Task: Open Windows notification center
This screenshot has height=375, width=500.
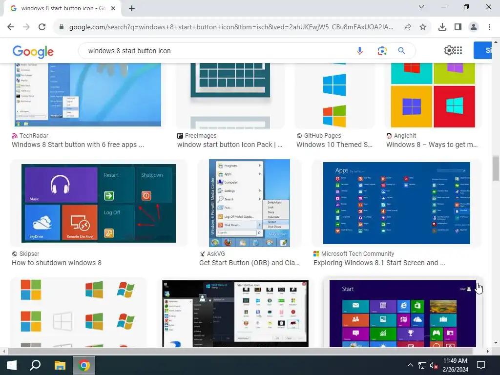Action: tap(481, 365)
